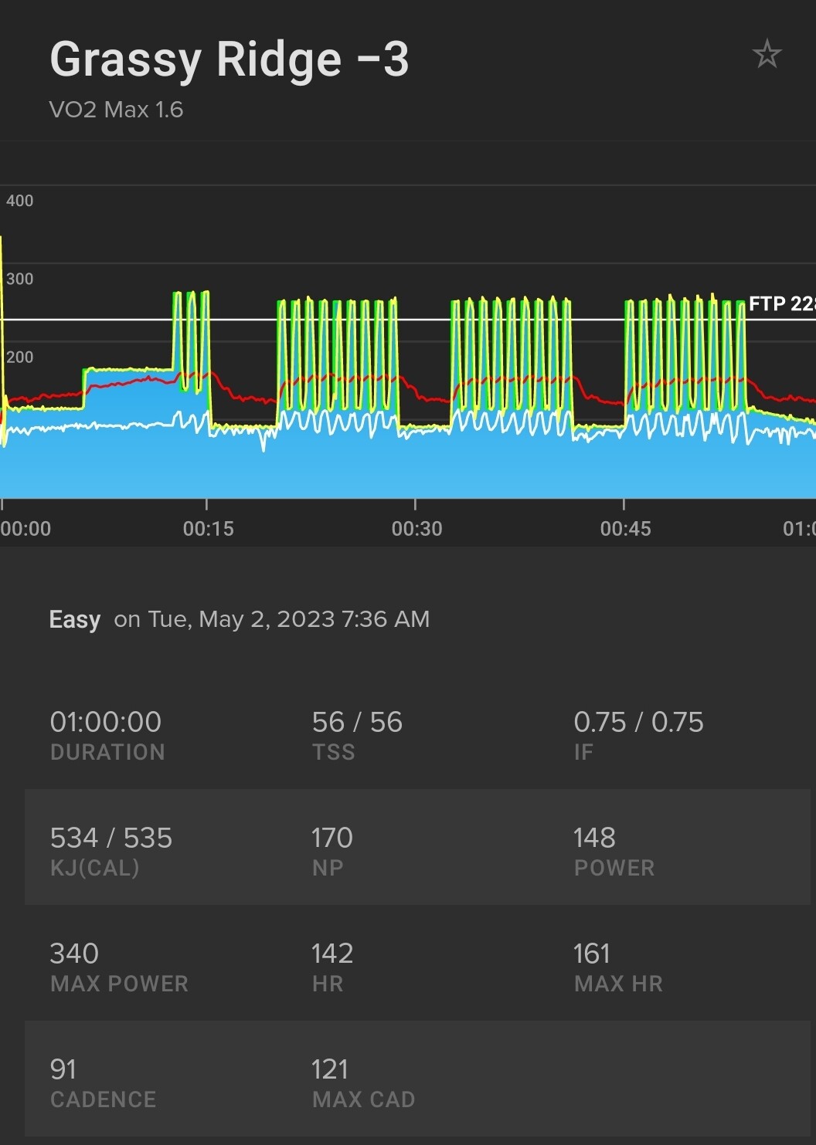
Task: Tap the KJ(CAL) label
Action: [95, 868]
